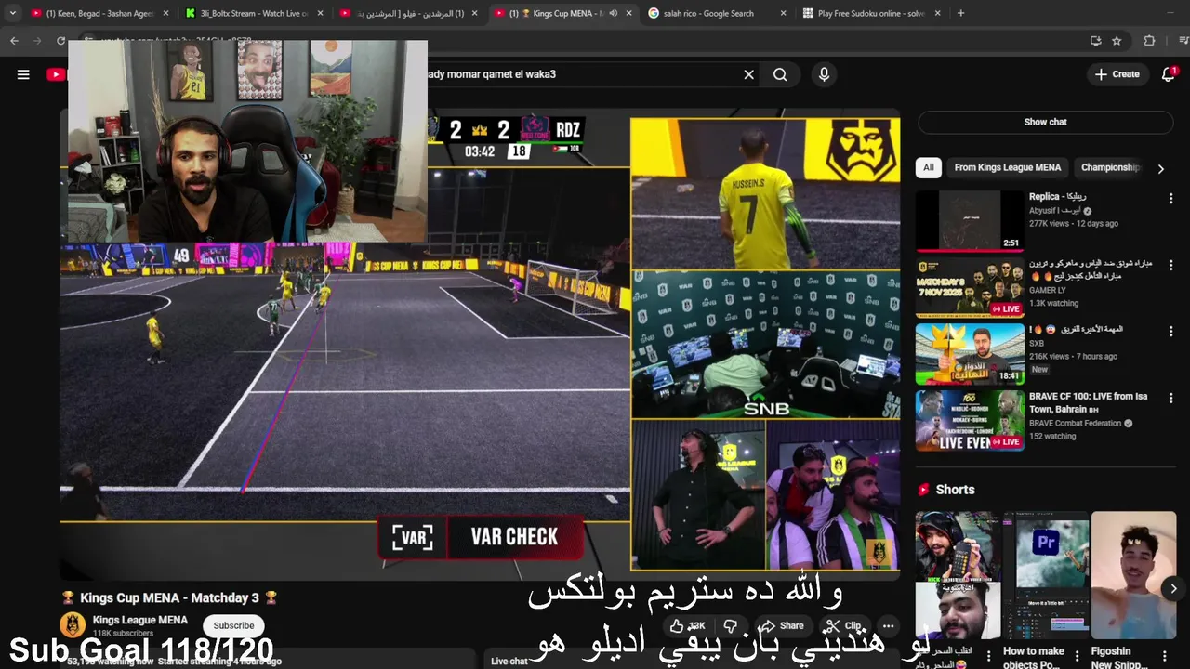Open options menu for the GAMER LY video
The image size is (1190, 669).
pyautogui.click(x=1170, y=266)
